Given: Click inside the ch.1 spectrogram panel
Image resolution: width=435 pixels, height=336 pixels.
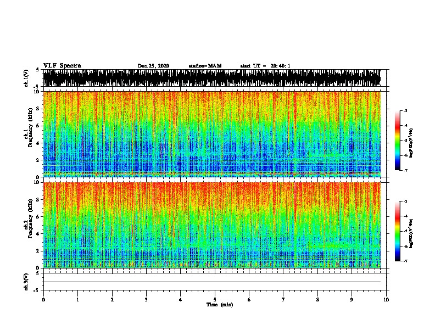Looking at the screenshot, I should pyautogui.click(x=211, y=134).
